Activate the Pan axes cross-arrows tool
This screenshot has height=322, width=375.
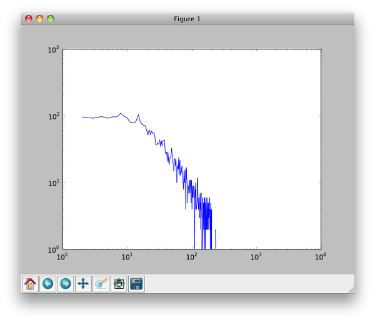click(x=83, y=284)
